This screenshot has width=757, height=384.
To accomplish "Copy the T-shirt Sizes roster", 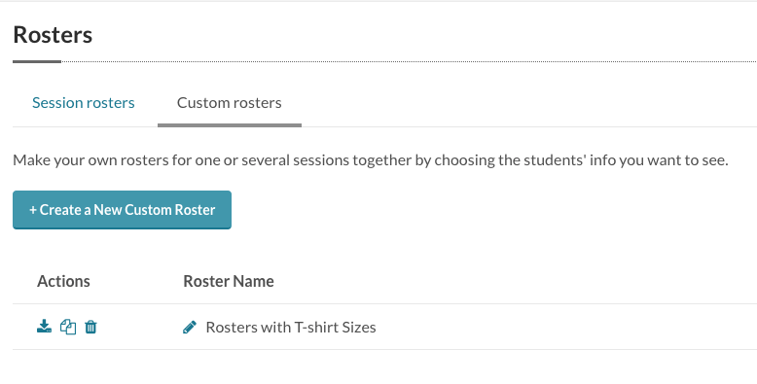I will pyautogui.click(x=67, y=327).
